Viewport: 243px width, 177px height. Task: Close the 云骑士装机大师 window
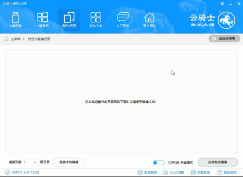pyautogui.click(x=239, y=3)
